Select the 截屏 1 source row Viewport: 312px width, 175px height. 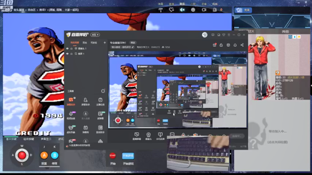(x=86, y=54)
